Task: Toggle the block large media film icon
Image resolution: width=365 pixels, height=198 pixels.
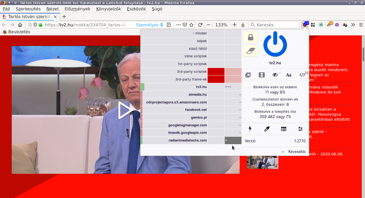Action: [262, 75]
